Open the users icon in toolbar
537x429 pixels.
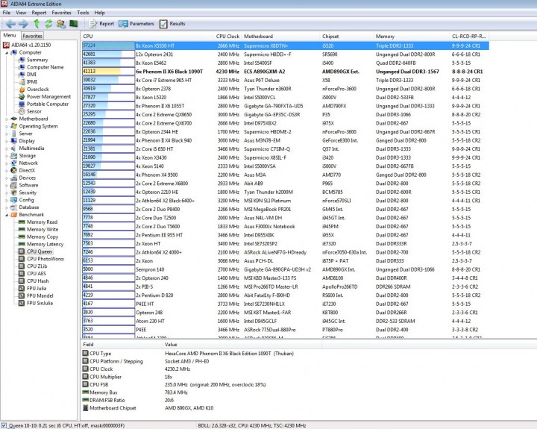click(x=61, y=24)
